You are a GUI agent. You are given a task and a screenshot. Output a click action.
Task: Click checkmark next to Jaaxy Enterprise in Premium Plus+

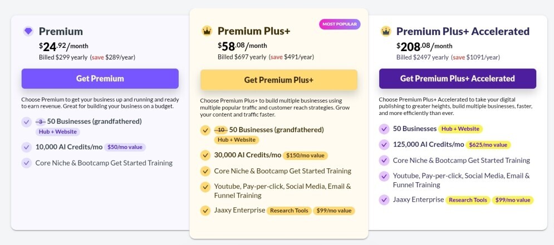pyautogui.click(x=205, y=211)
